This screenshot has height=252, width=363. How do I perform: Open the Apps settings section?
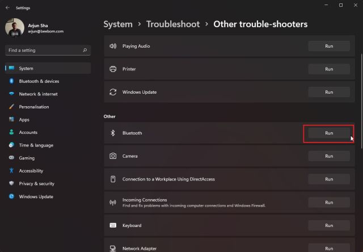click(x=24, y=120)
